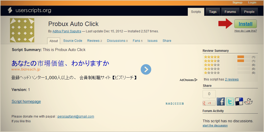Click the Google +1 button
Screen dimensions: 264x132
click(209, 103)
